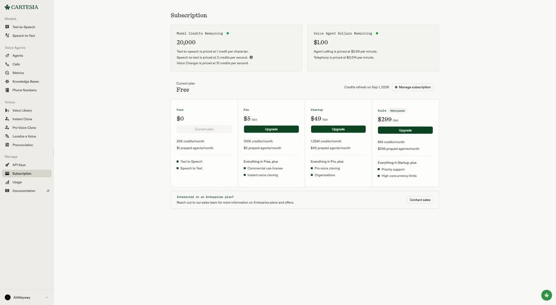Click the Pronunciation icon
The height and width of the screenshot is (305, 556).
[x=7, y=145]
